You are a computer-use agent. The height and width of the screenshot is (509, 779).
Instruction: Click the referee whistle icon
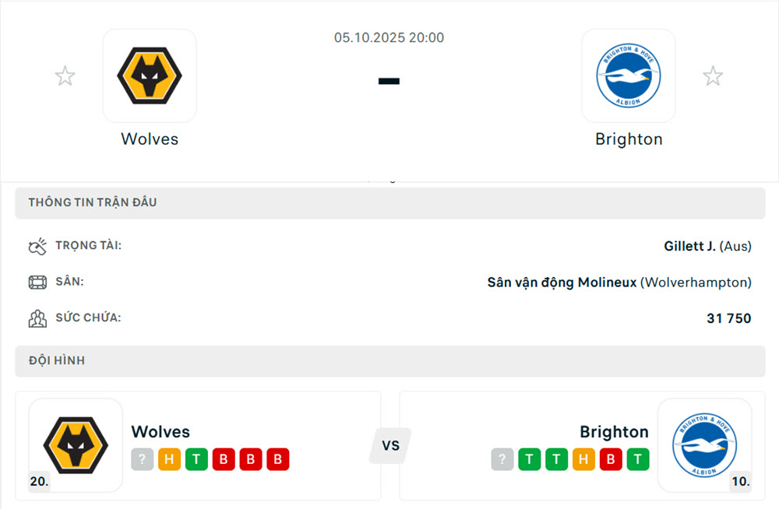click(x=37, y=245)
